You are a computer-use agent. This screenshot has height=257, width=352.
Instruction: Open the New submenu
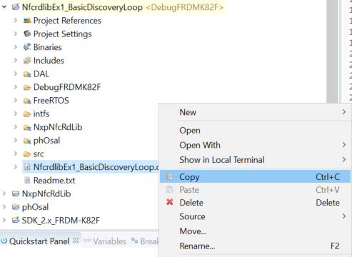pos(255,112)
